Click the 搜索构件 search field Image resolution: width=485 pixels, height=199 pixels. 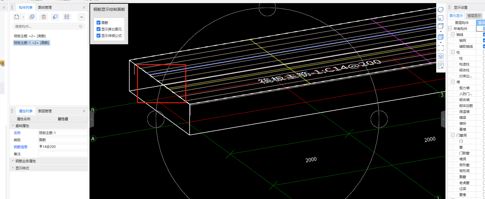click(49, 27)
